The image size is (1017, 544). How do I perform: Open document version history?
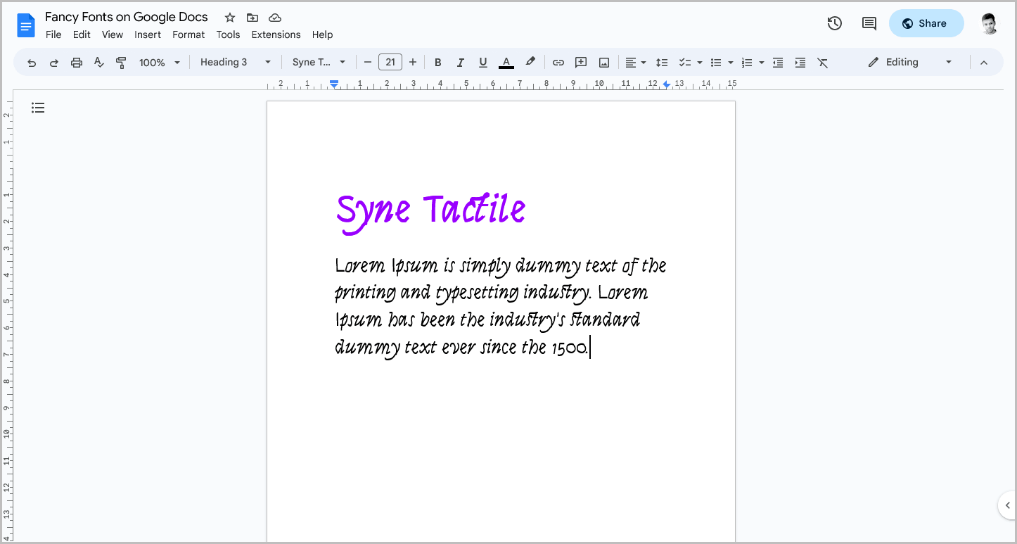(x=834, y=23)
